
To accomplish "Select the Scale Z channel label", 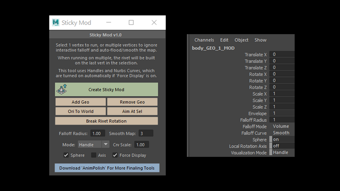I will (x=259, y=107).
